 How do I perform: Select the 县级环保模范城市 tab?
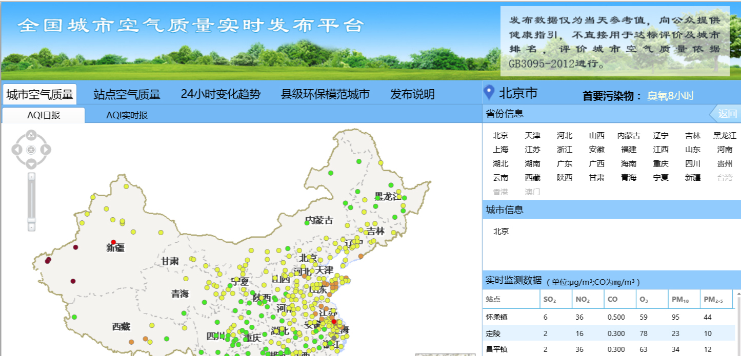(325, 94)
